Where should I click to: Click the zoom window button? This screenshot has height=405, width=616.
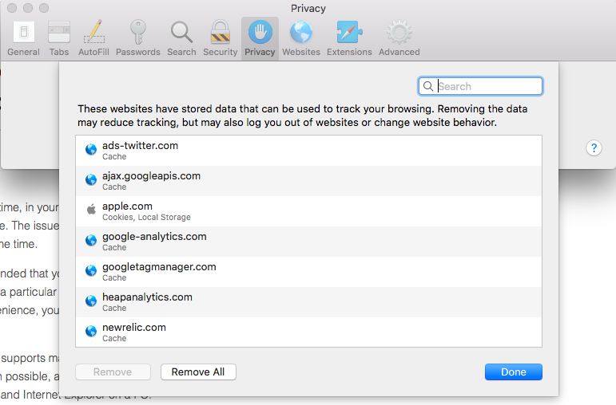pos(44,8)
